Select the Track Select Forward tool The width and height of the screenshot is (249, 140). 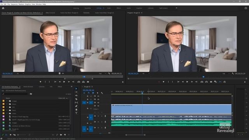[x=76, y=92]
